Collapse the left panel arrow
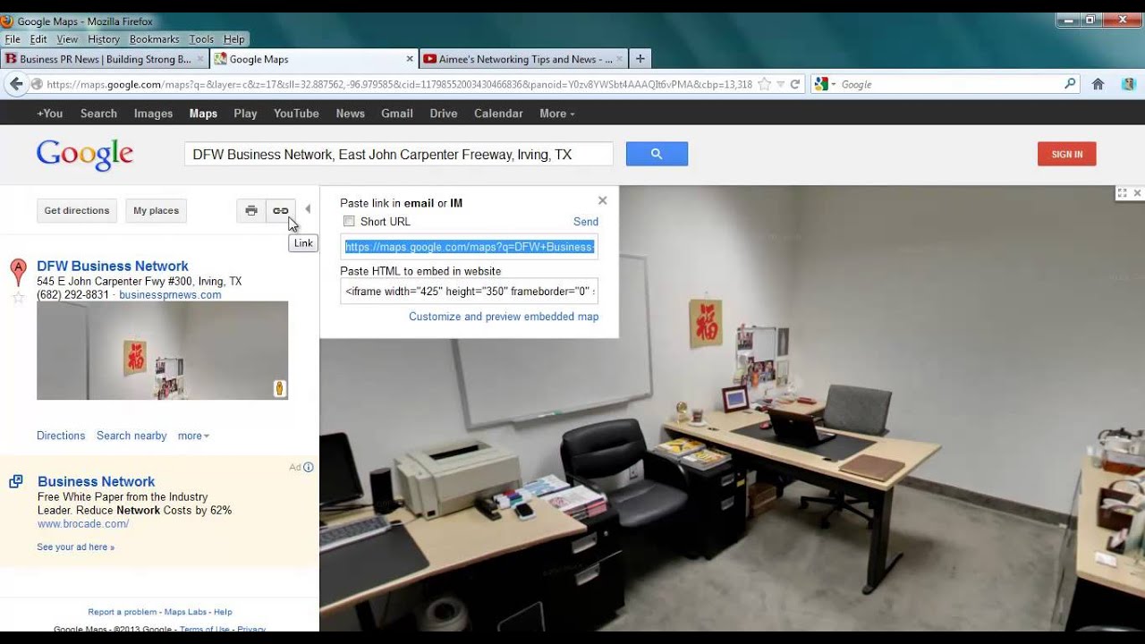The width and height of the screenshot is (1145, 644). click(x=308, y=209)
